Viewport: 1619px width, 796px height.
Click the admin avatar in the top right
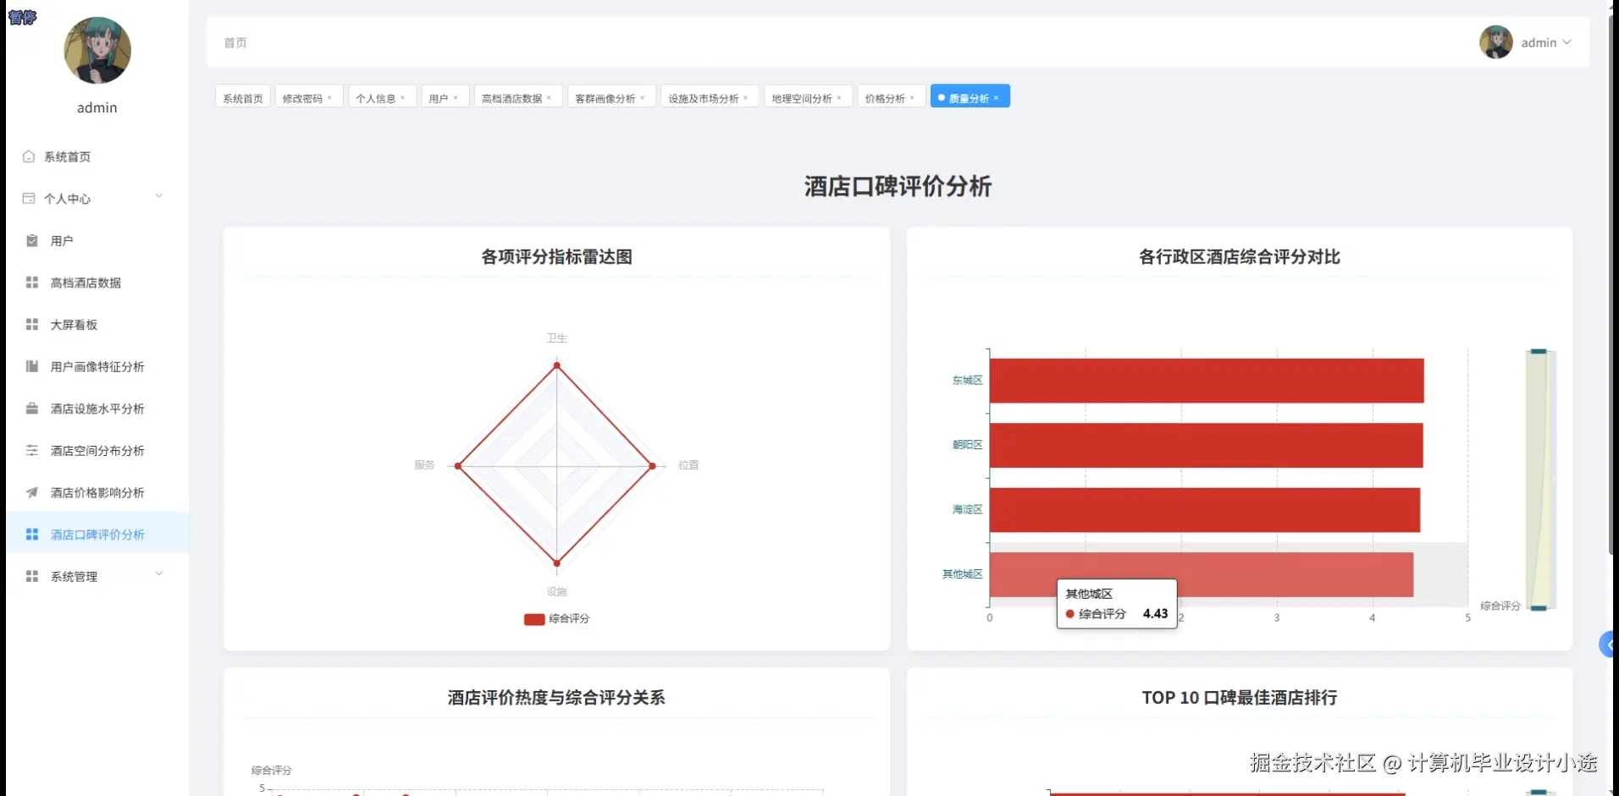tap(1495, 41)
